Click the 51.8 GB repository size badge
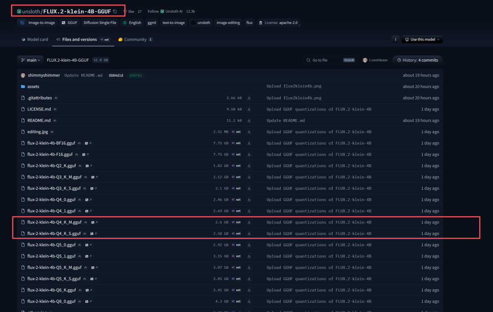This screenshot has height=312, width=493. (100, 60)
